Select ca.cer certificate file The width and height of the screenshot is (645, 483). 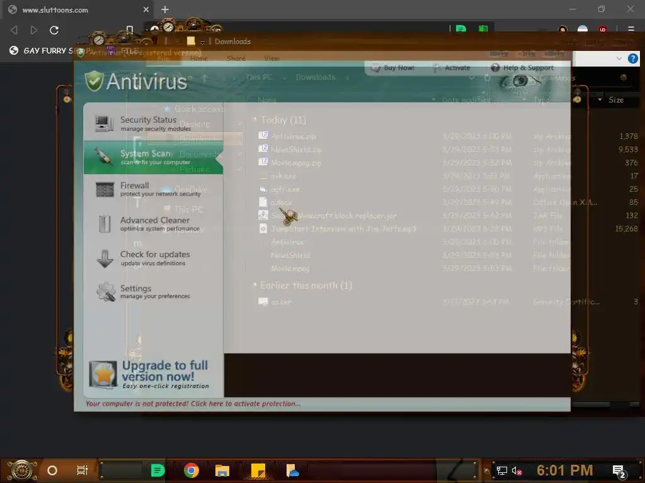point(448,302)
